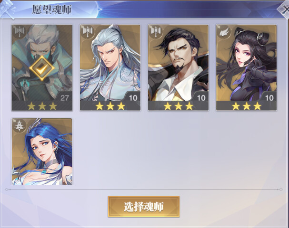Click the level 27 badge on masked card
Screen dimensions: 289x228
[x=64, y=97]
